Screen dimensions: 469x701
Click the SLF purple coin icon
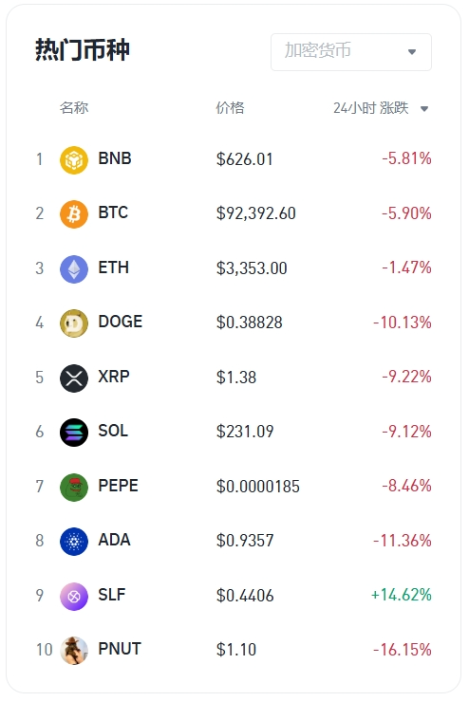pyautogui.click(x=74, y=596)
